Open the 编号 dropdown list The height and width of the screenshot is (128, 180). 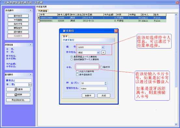103,47
